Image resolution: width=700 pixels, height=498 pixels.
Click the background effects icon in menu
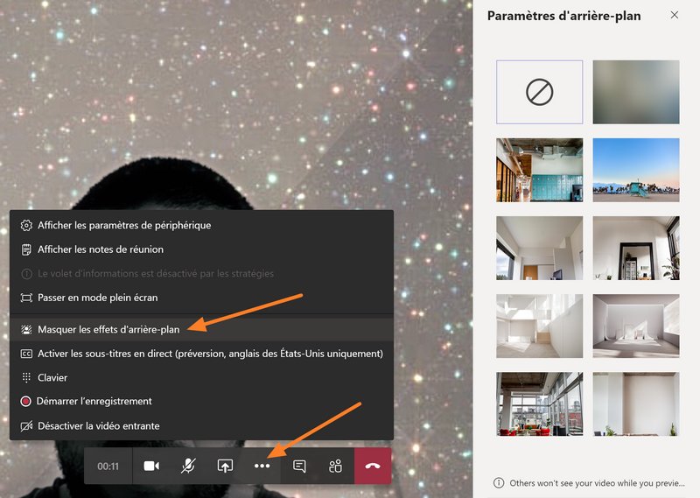pos(26,330)
